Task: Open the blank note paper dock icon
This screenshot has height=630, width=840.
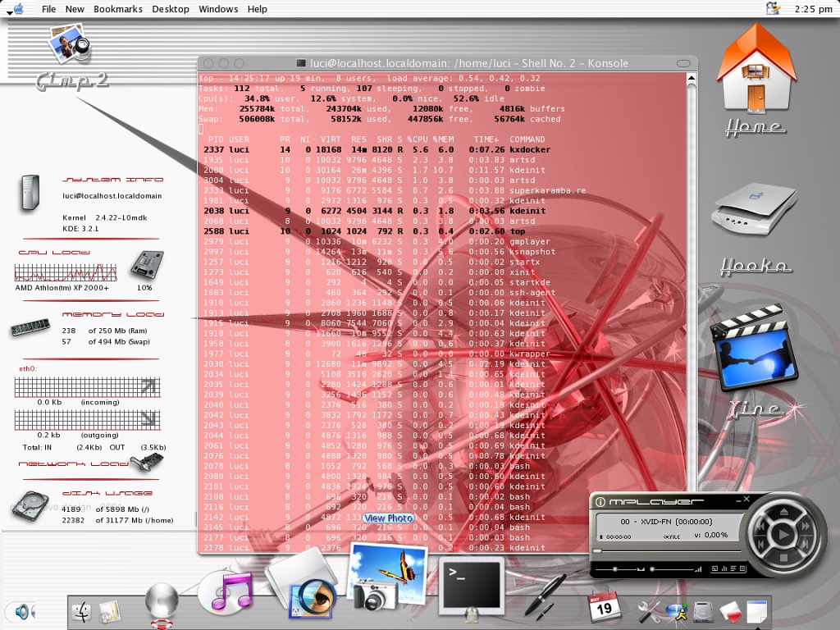Action: (x=756, y=612)
